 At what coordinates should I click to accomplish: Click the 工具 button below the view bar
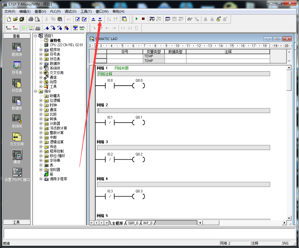pos(16,222)
